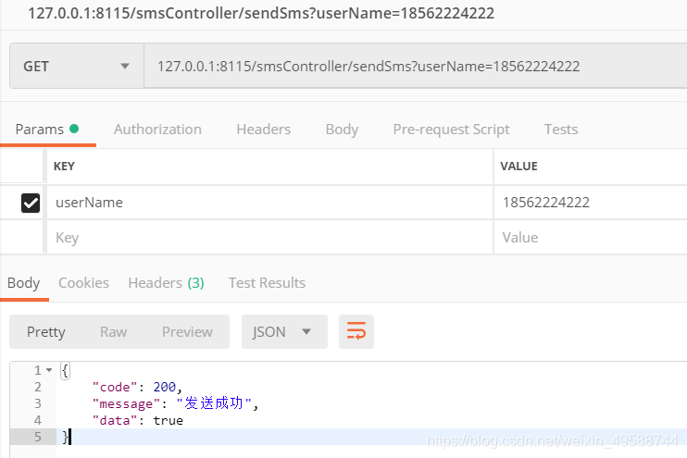Open the request Body tab
This screenshot has width=687, height=458.
click(342, 130)
